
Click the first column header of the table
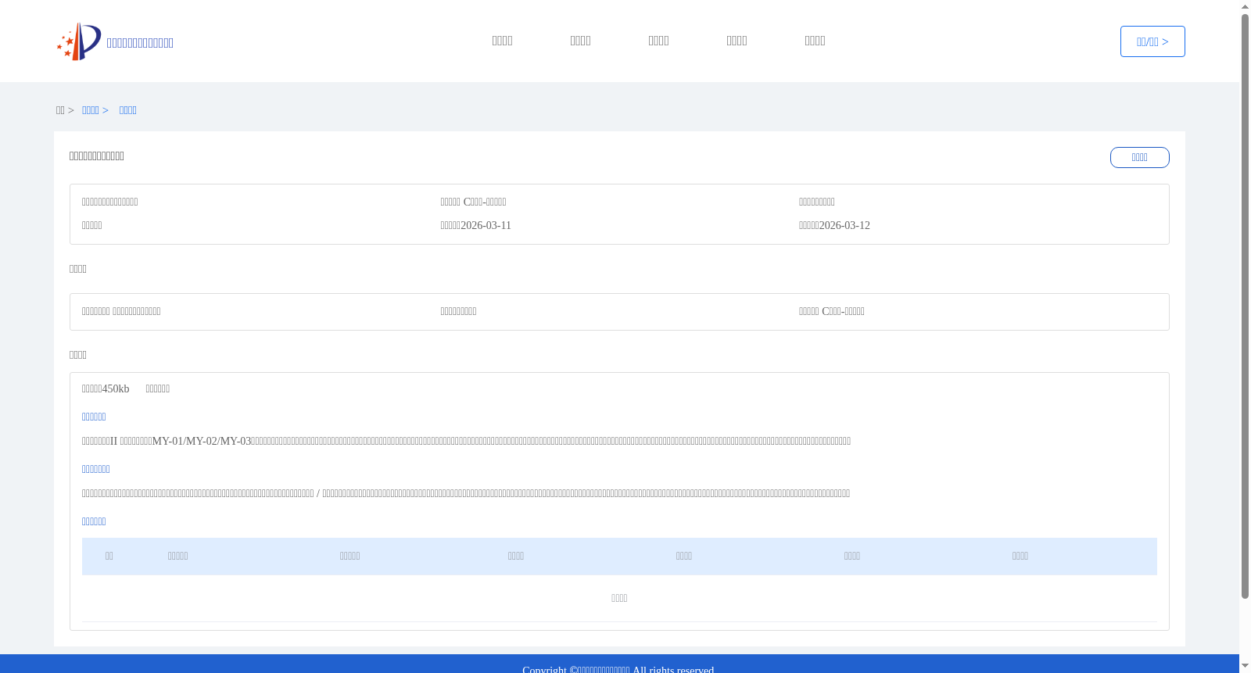pyautogui.click(x=109, y=556)
